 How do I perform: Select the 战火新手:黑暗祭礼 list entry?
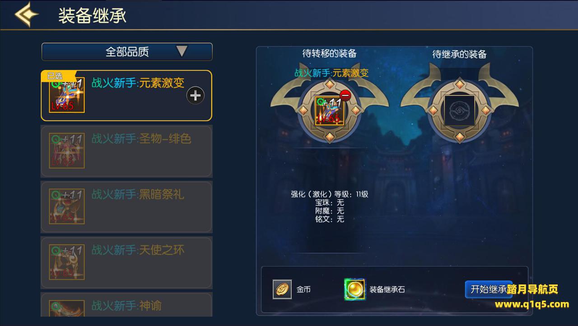click(x=126, y=207)
